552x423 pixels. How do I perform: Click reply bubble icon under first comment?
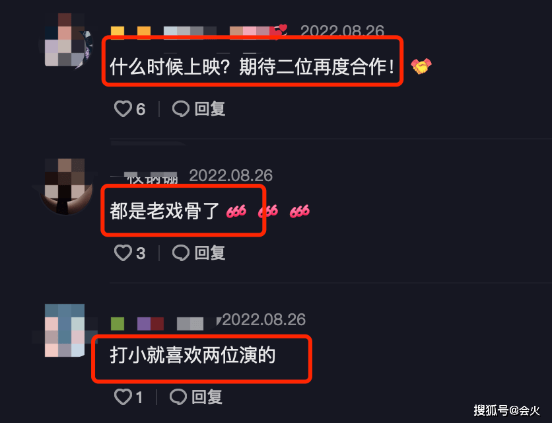181,108
